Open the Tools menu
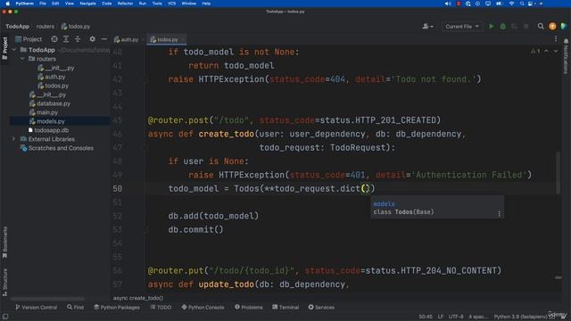This screenshot has height=321, width=571. [x=157, y=4]
